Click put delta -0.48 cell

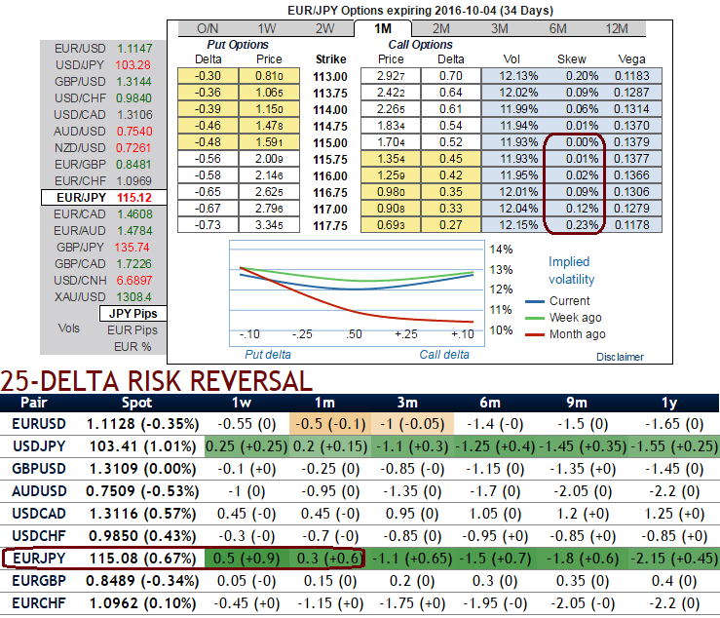(x=208, y=142)
